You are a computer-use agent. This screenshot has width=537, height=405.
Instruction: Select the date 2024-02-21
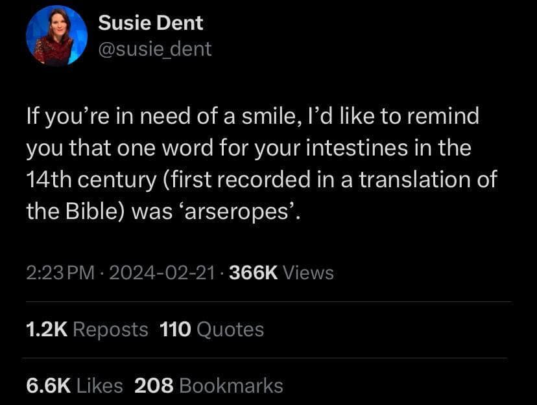(x=161, y=272)
